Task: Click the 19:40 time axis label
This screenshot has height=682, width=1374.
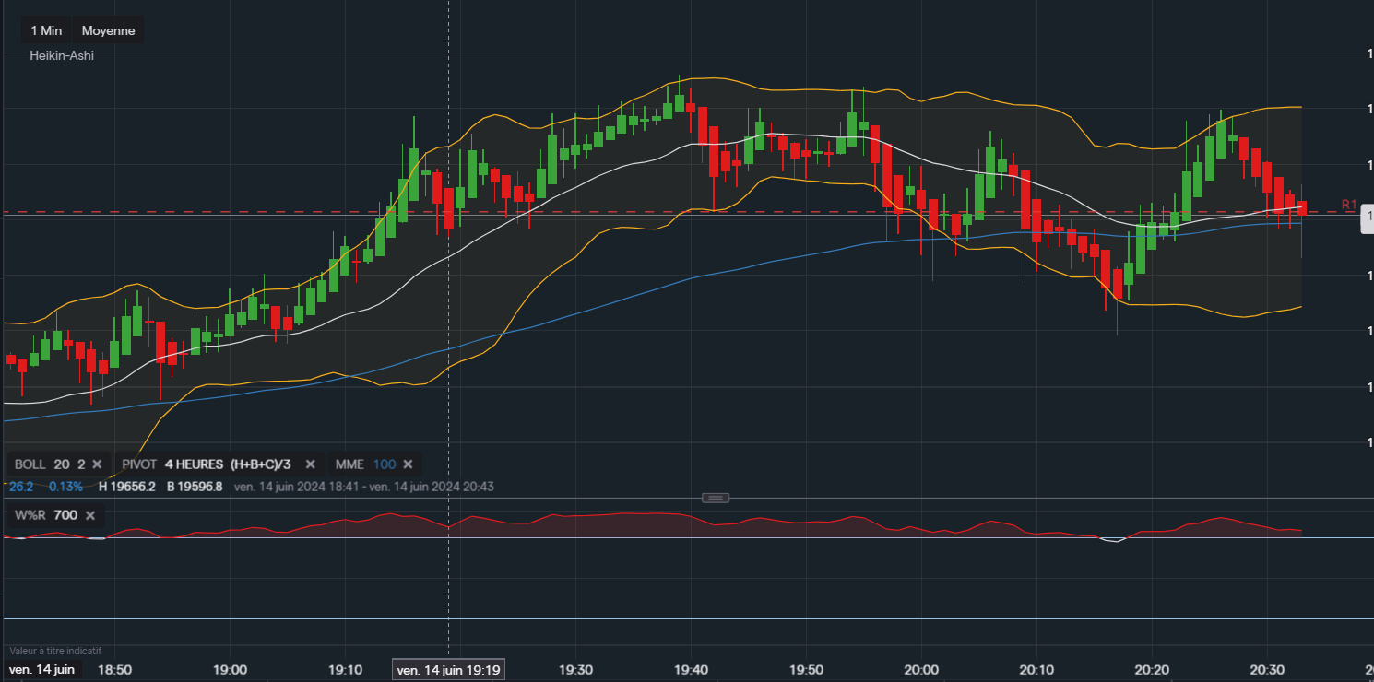Action: pyautogui.click(x=691, y=670)
